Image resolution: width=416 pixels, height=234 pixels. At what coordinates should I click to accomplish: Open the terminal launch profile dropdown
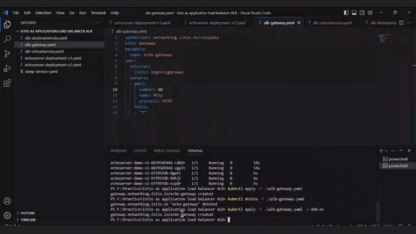[386, 151]
